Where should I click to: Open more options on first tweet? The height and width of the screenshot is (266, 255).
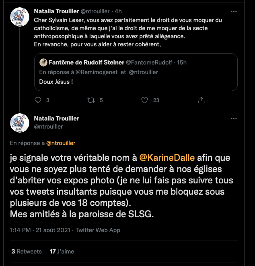(234, 11)
